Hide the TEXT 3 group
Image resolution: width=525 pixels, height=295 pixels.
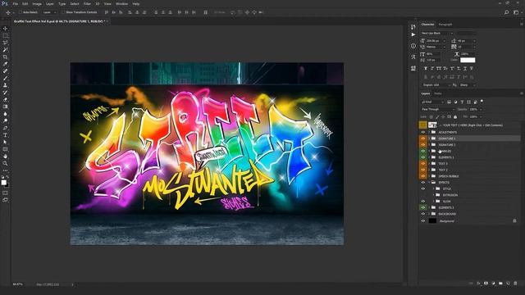(x=423, y=164)
